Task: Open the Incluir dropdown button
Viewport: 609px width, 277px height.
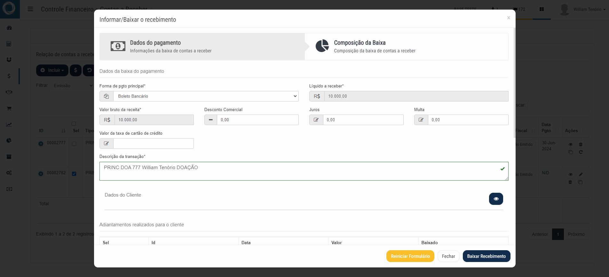Action: tap(52, 70)
